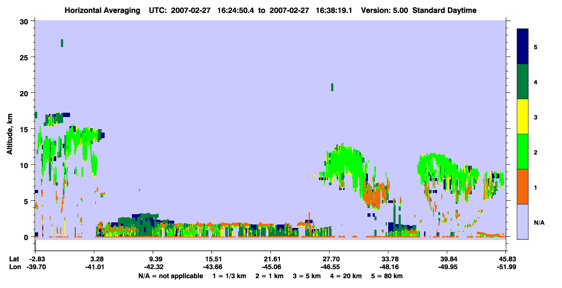Click the 0 km altitude tick label
This screenshot has width=562, height=288.
coord(27,237)
